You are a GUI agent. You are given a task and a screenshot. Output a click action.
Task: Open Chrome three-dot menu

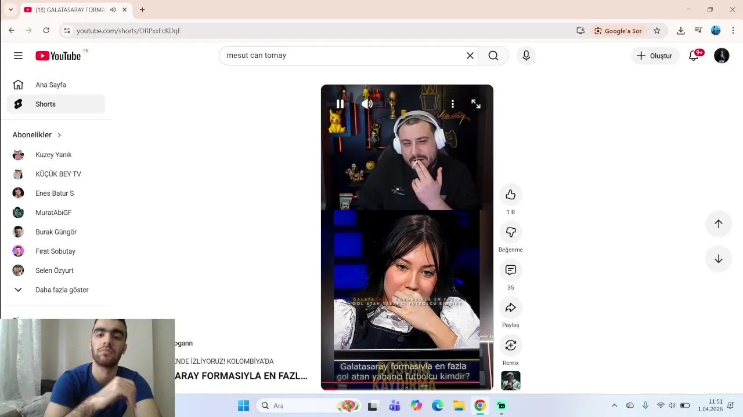pyautogui.click(x=733, y=31)
